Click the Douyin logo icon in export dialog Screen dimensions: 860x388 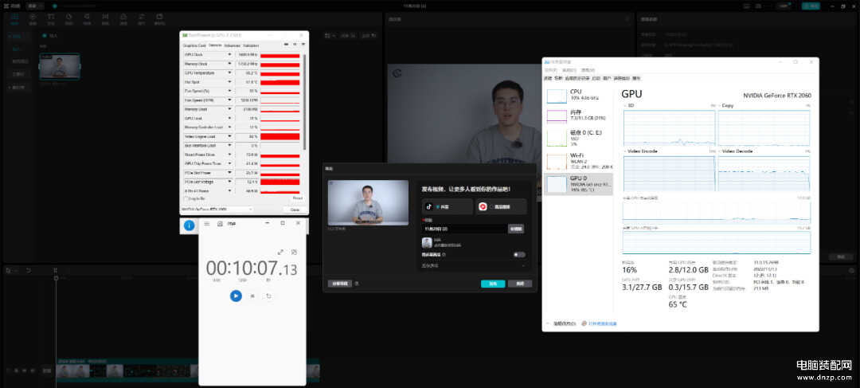coord(429,207)
